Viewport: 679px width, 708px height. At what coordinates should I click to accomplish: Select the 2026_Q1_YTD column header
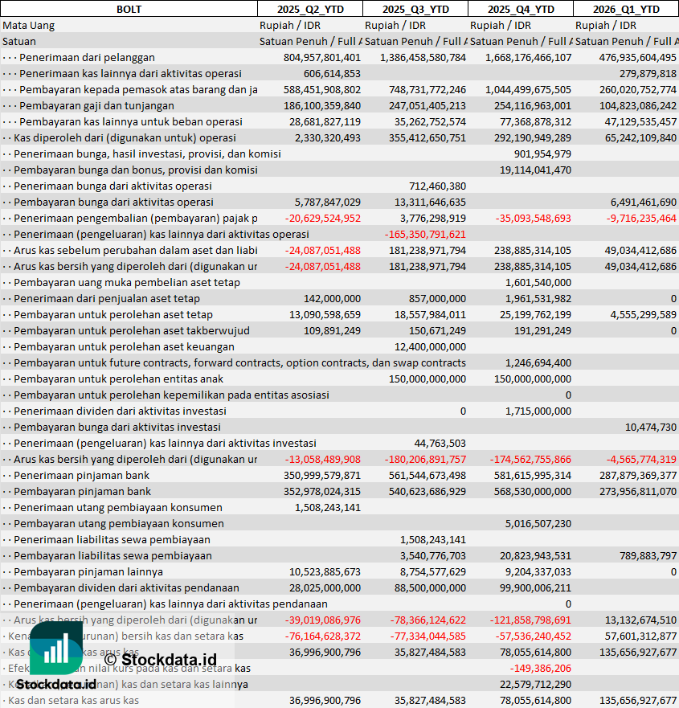coord(626,9)
